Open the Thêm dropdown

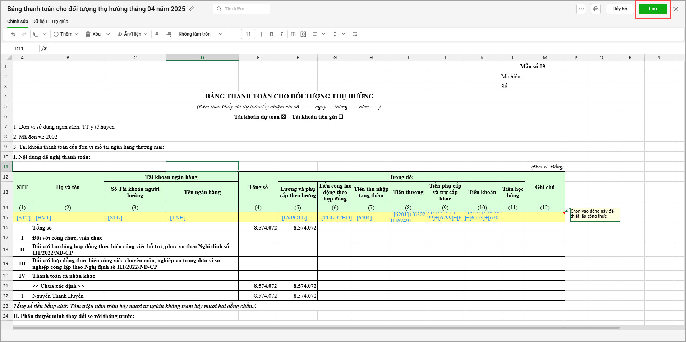pos(66,34)
